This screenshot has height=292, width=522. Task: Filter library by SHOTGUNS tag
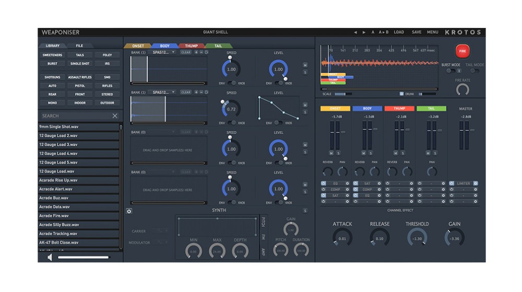coord(52,77)
